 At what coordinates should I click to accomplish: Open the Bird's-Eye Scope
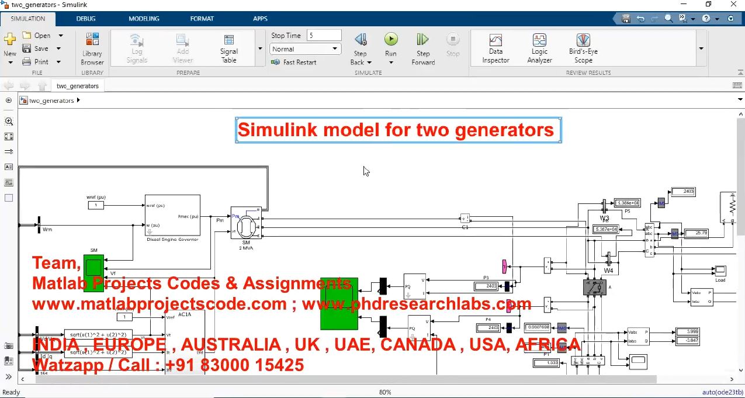point(583,49)
